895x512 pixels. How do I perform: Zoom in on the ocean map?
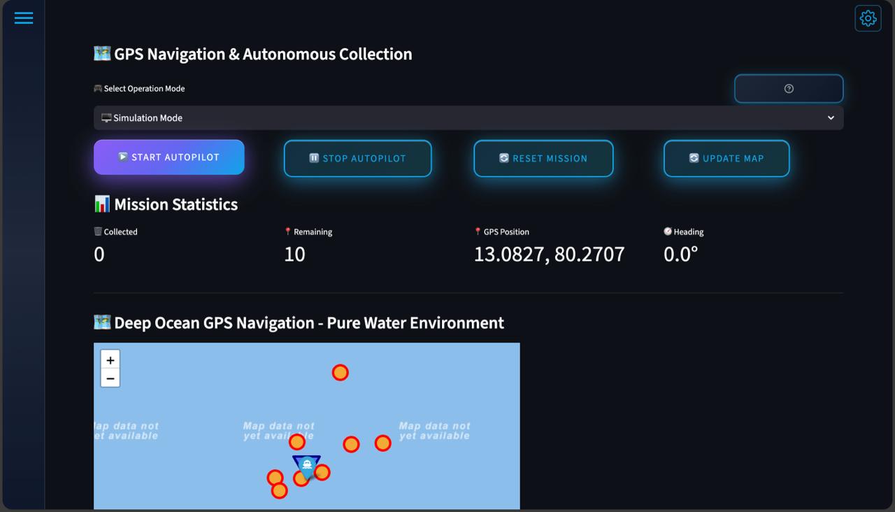[x=110, y=360]
